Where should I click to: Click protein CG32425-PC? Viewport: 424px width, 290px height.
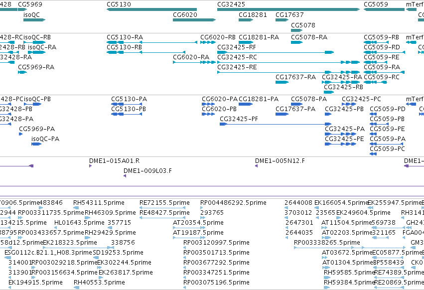349,104
